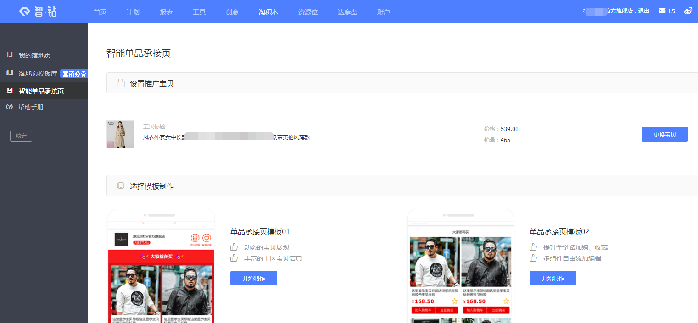Click the 落地页模板库 book icon in sidebar
The image size is (698, 323).
[11, 73]
